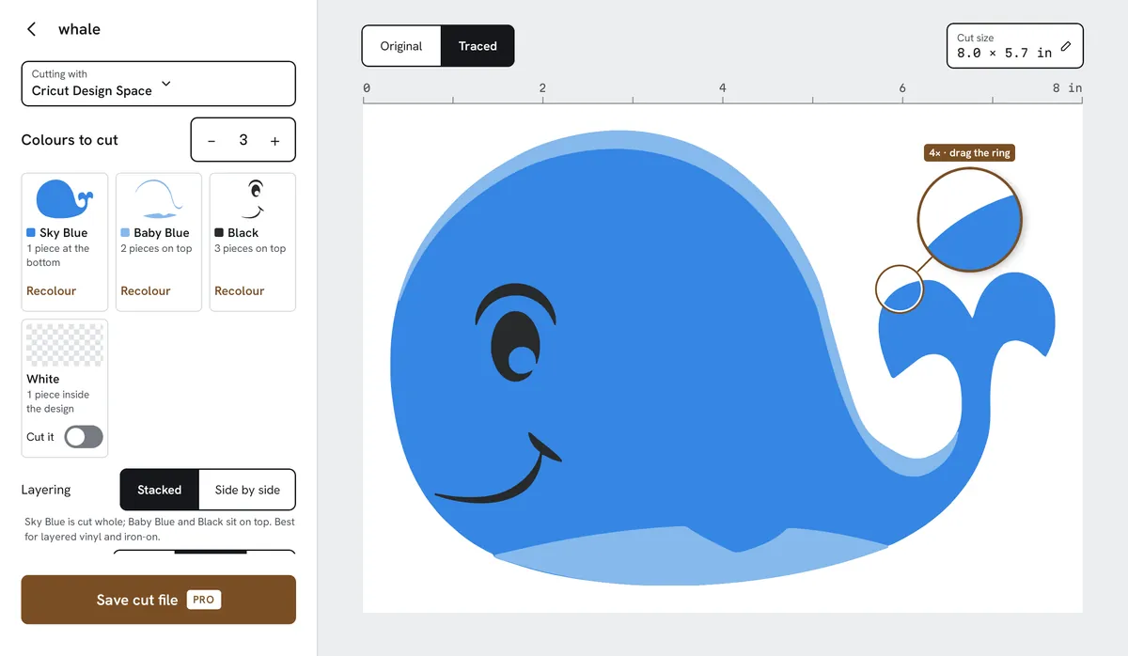Click the Sky Blue colour swatch square
1128x656 pixels.
31,232
